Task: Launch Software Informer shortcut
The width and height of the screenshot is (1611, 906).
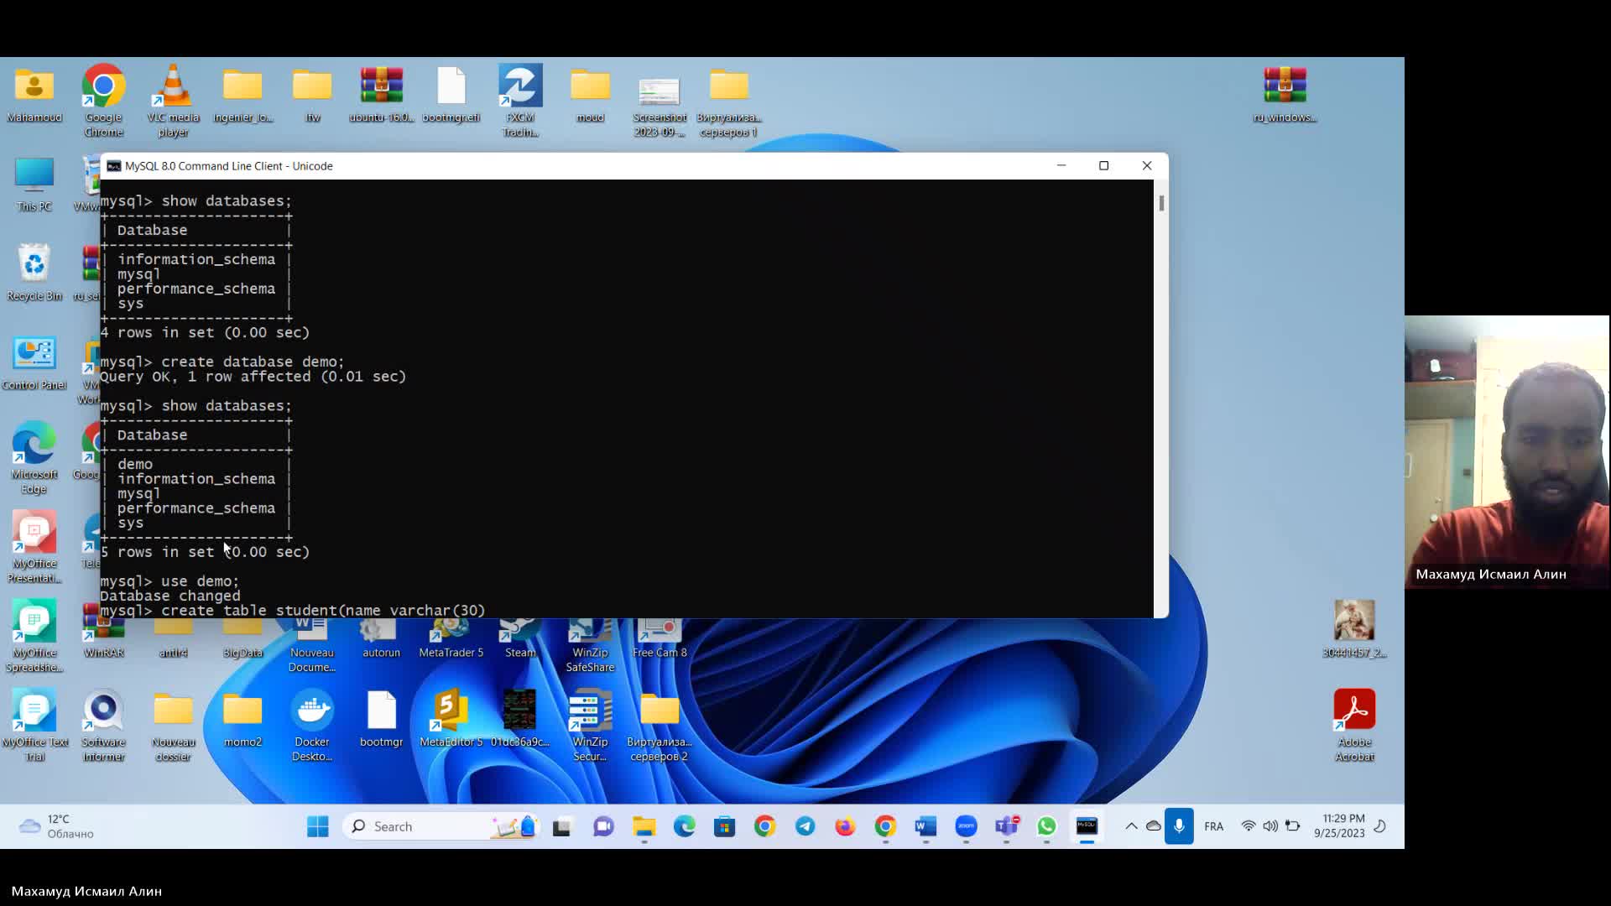Action: [103, 726]
